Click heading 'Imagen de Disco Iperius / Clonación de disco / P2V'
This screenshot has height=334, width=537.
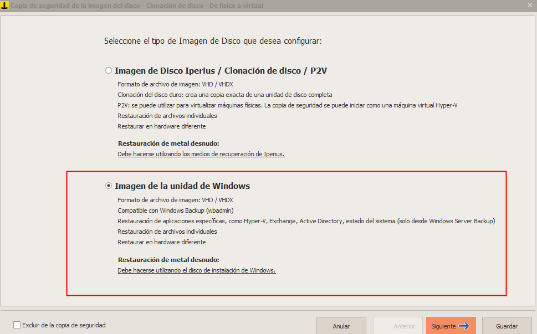tap(221, 71)
